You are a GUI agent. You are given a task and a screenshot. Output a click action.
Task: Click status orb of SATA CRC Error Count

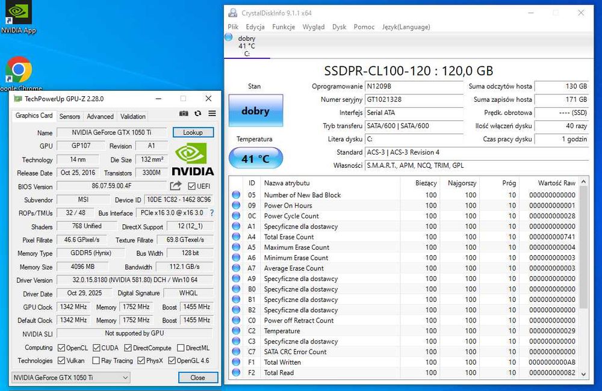(236, 351)
